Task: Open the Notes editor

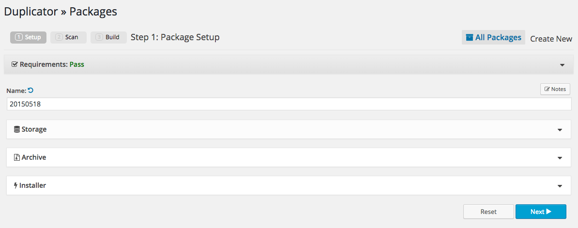Action: pos(555,89)
